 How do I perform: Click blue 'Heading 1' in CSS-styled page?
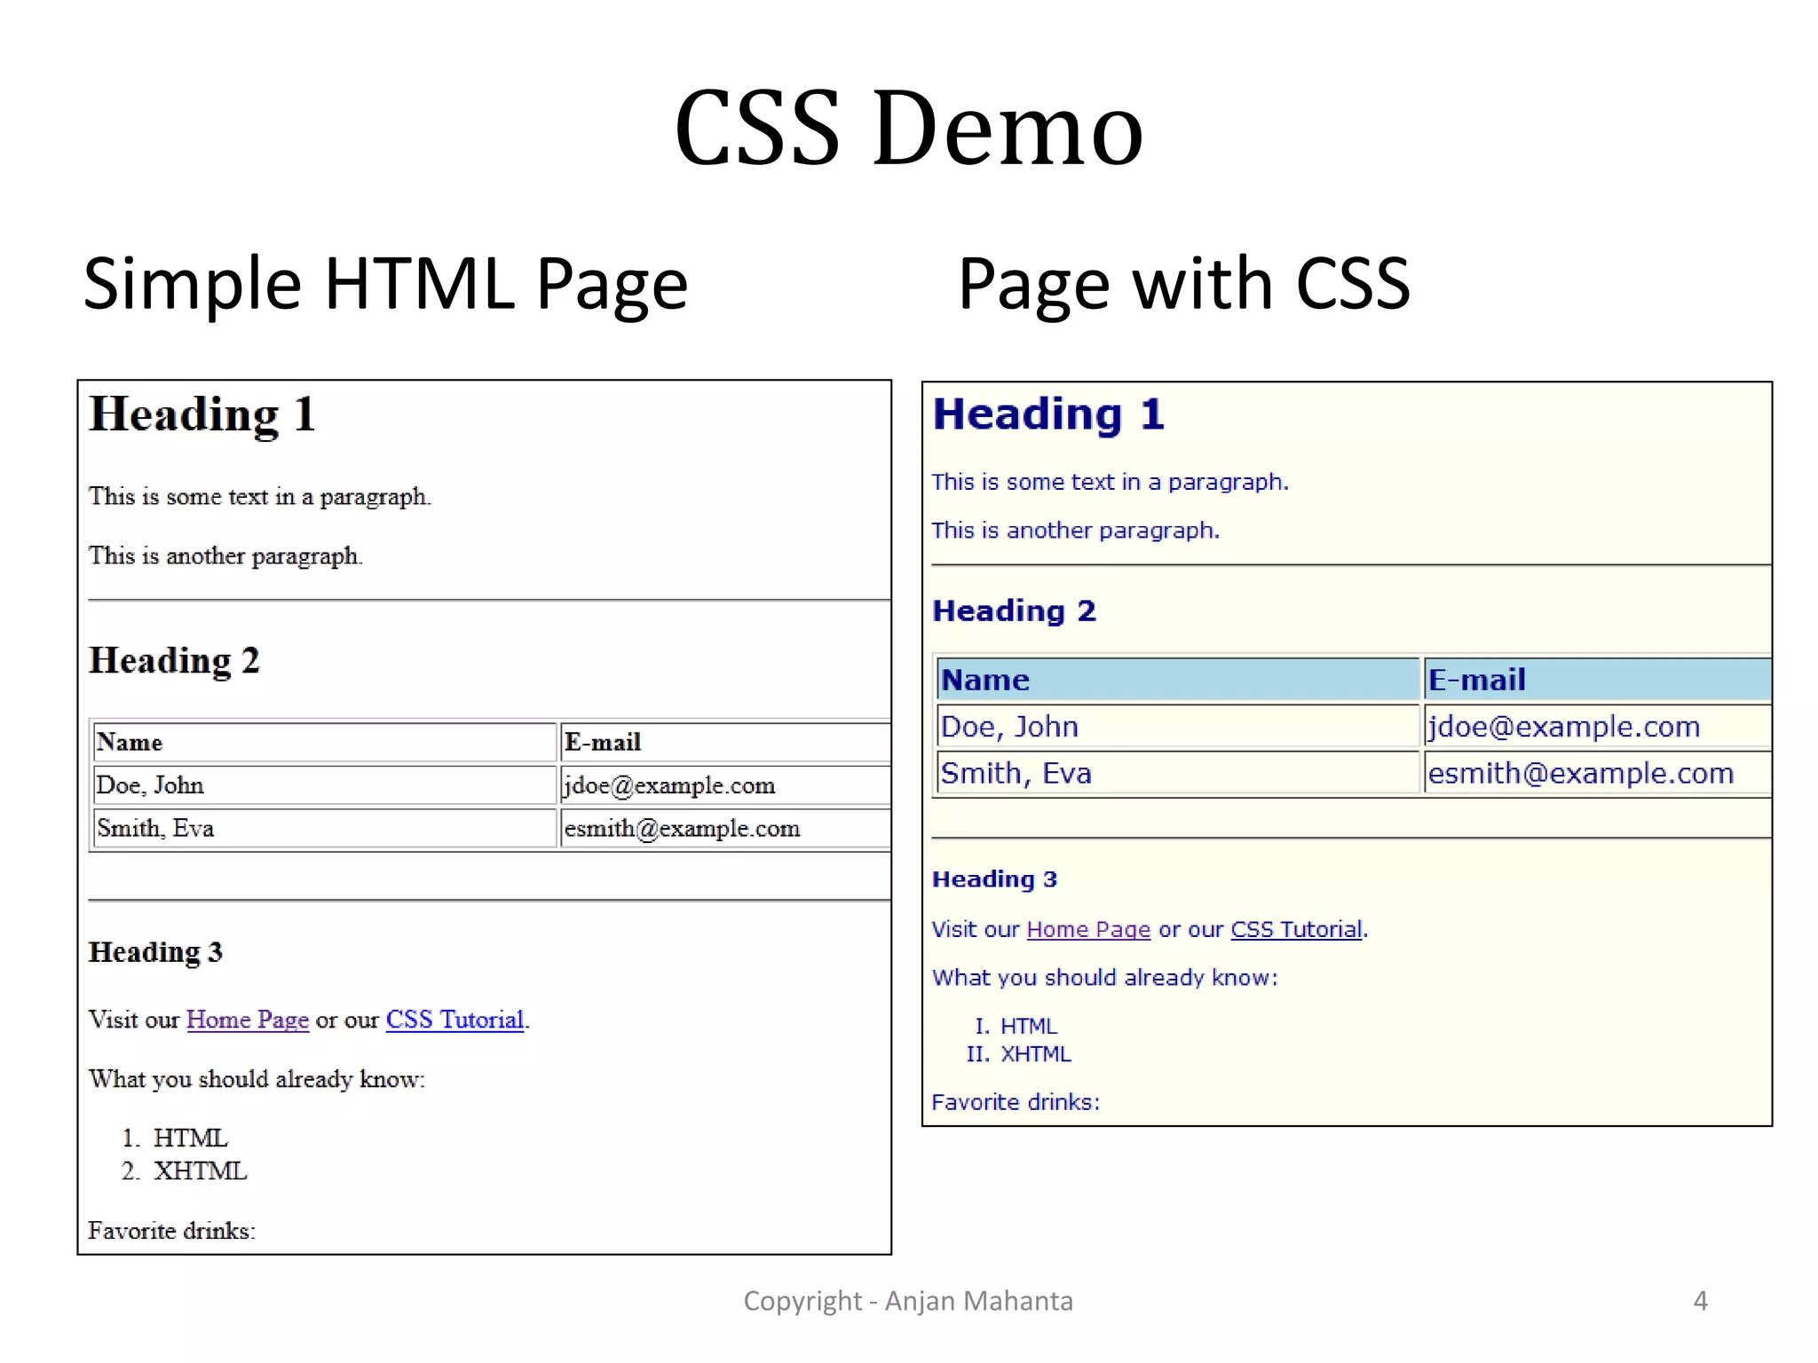click(x=1048, y=414)
